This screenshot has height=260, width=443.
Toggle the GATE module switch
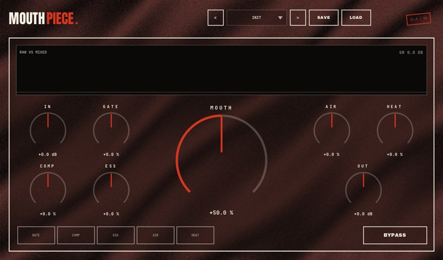(36, 235)
